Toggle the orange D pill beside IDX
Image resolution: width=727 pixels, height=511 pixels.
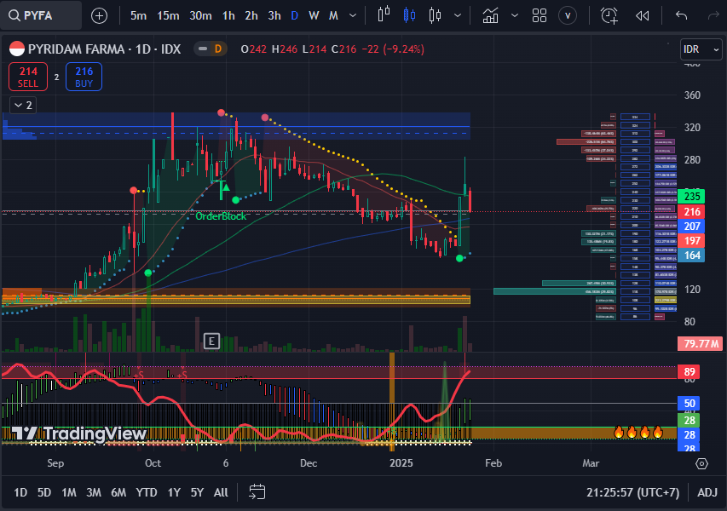(x=218, y=49)
